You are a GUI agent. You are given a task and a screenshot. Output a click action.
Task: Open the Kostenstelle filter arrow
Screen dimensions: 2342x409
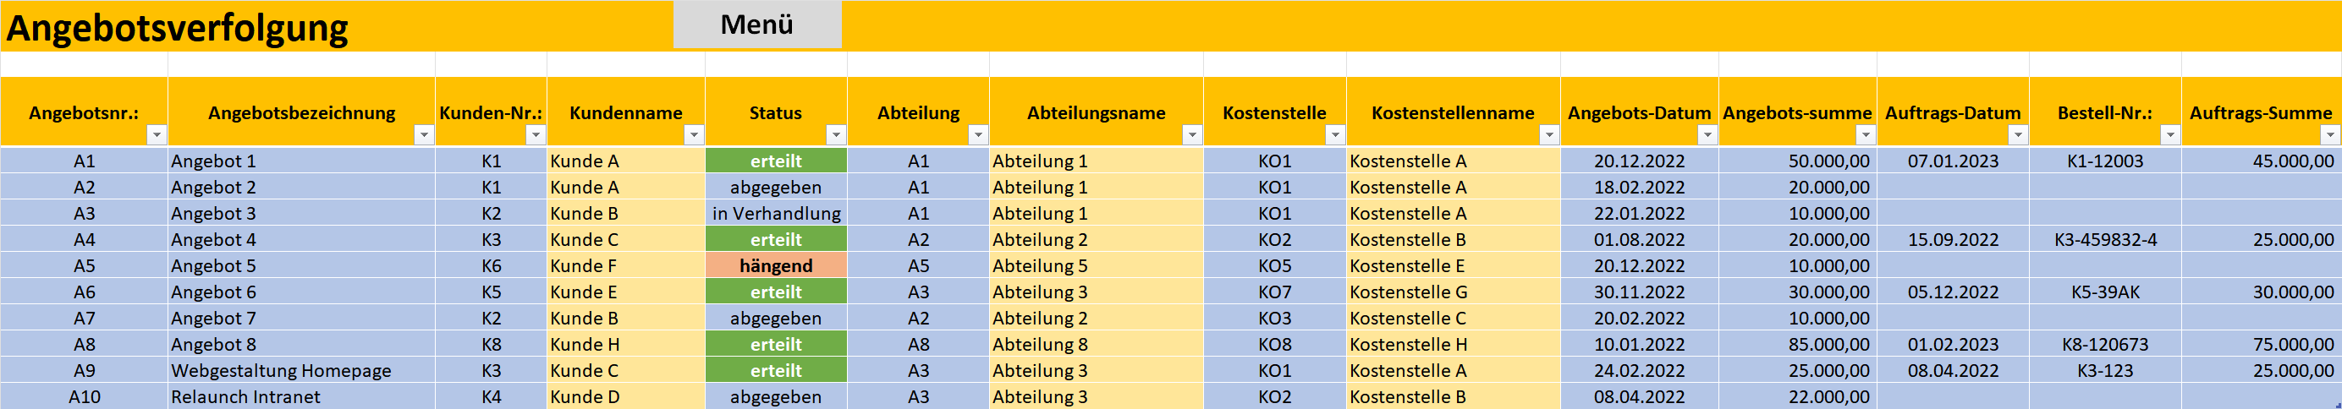[x=1334, y=134]
